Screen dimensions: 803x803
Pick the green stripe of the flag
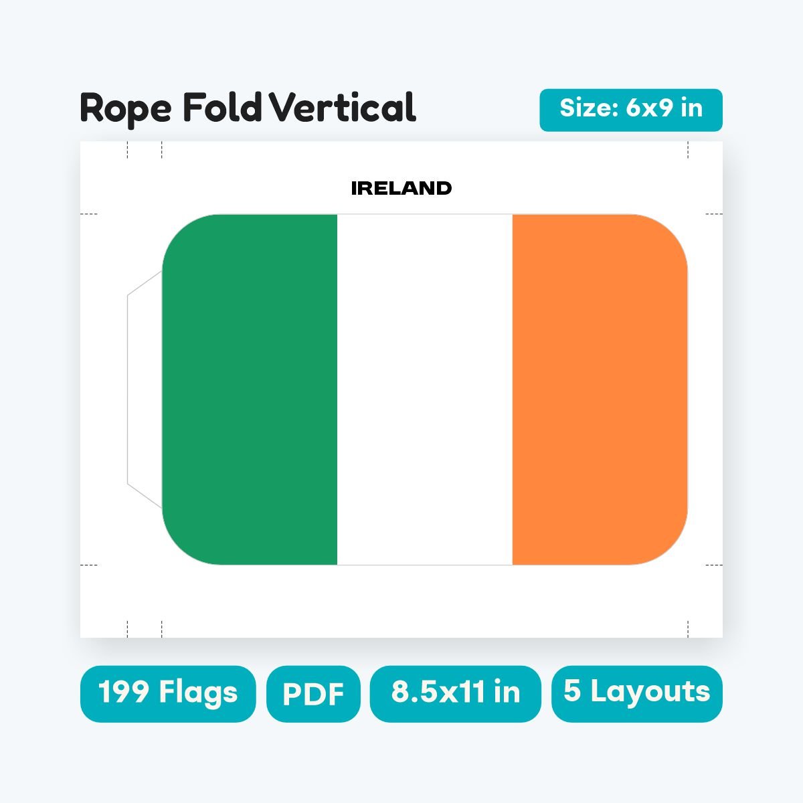250,389
